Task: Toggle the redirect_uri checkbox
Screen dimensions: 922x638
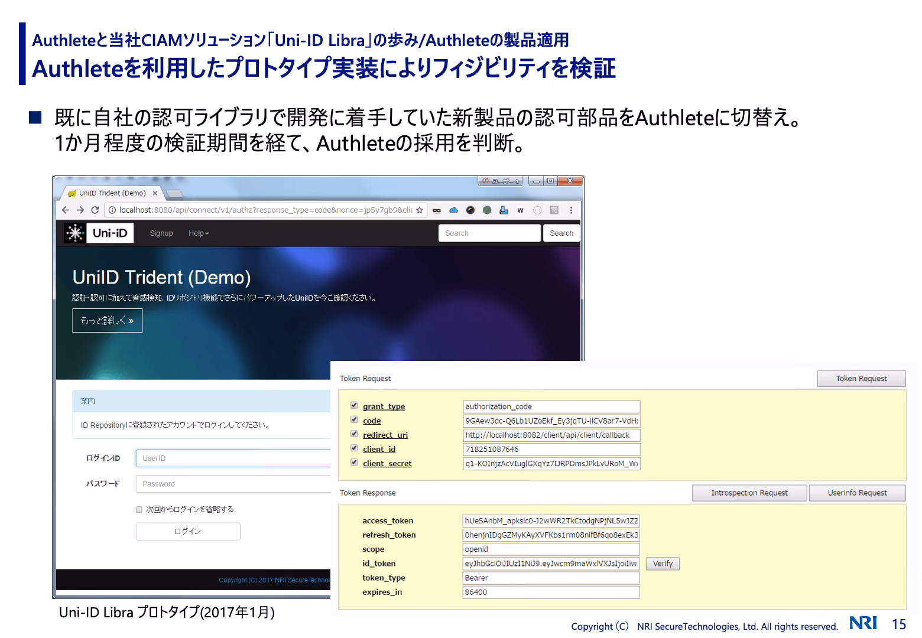Action: click(354, 434)
